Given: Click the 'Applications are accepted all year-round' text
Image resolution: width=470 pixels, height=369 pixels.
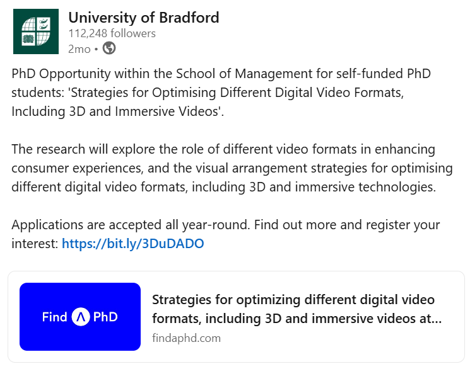Looking at the screenshot, I should (x=131, y=225).
